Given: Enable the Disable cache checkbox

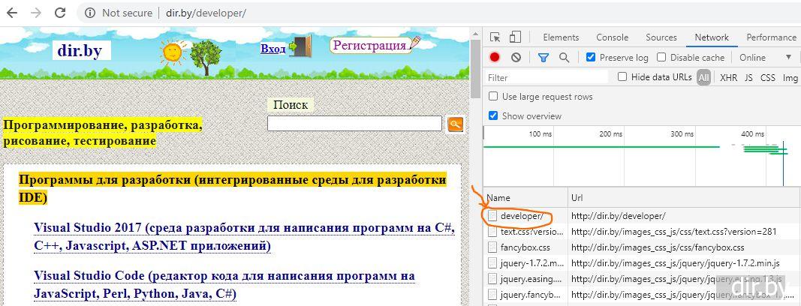Looking at the screenshot, I should 661,58.
